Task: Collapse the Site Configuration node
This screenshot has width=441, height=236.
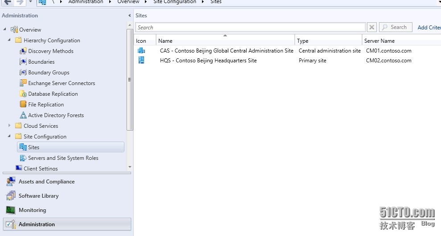Action: (x=9, y=136)
